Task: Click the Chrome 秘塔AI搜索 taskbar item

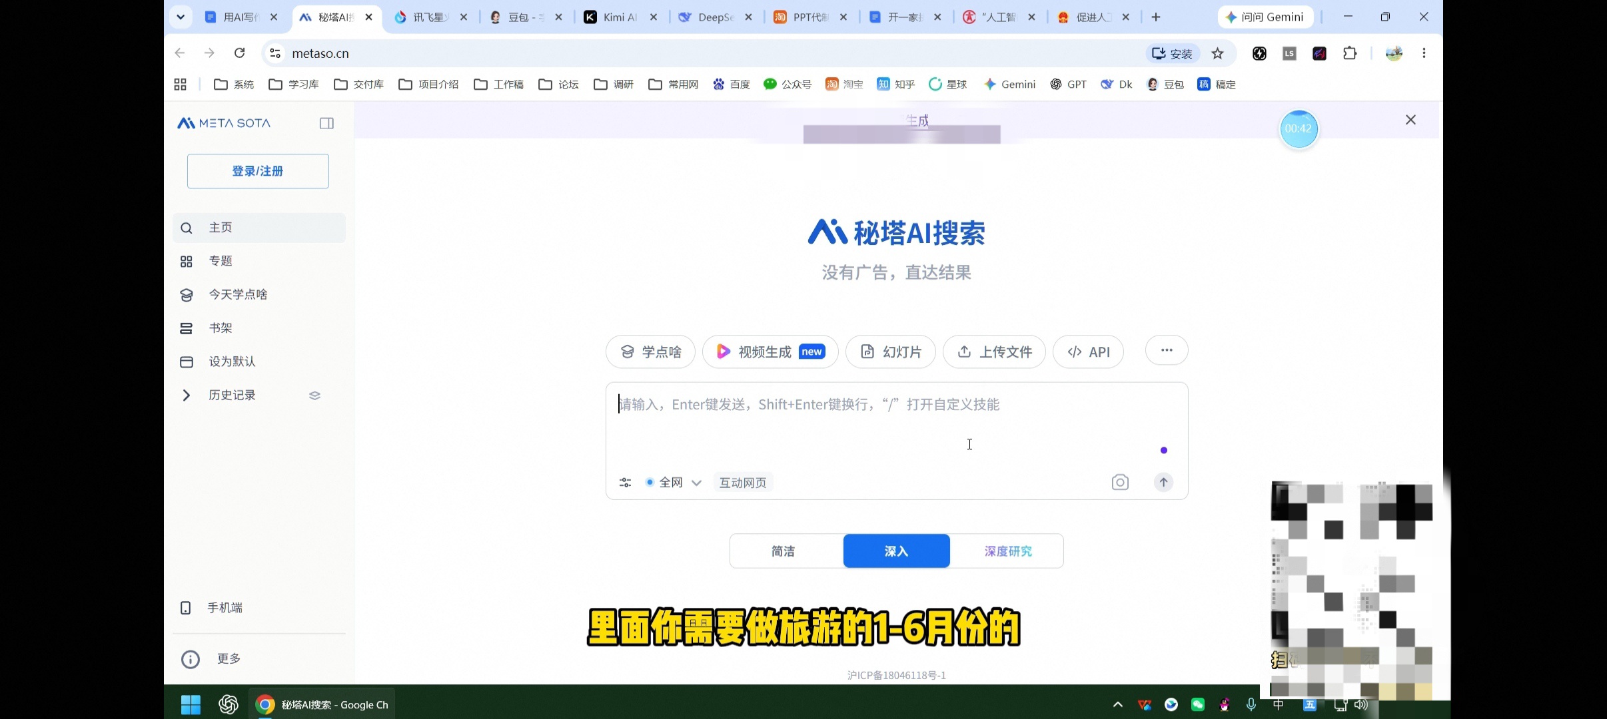Action: tap(322, 704)
